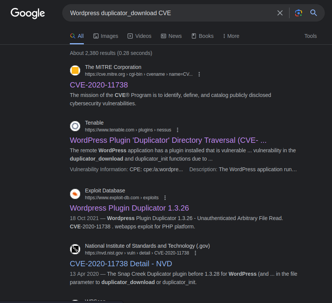Open Wordpress Plugin Duplicator 1.3.26 link
The width and height of the screenshot is (332, 303).
tap(129, 208)
